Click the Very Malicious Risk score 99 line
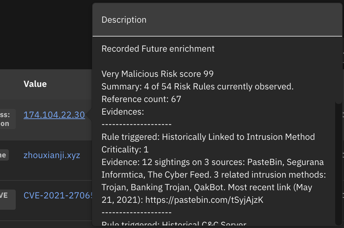Screen dimensions: 344x228 [158, 74]
